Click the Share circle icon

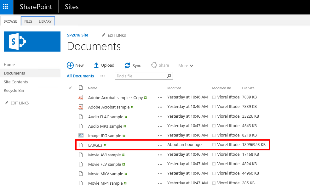154,65
